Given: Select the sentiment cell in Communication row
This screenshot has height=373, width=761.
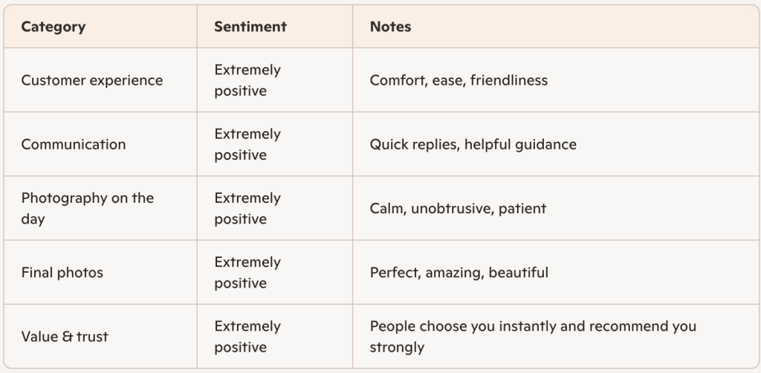Looking at the screenshot, I should click(x=247, y=144).
